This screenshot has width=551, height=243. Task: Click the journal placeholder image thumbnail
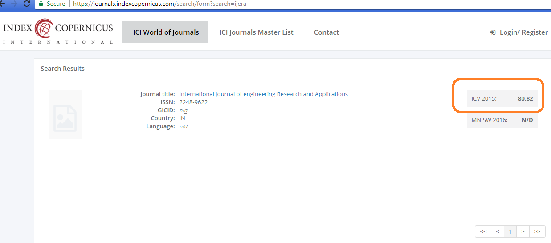(65, 114)
